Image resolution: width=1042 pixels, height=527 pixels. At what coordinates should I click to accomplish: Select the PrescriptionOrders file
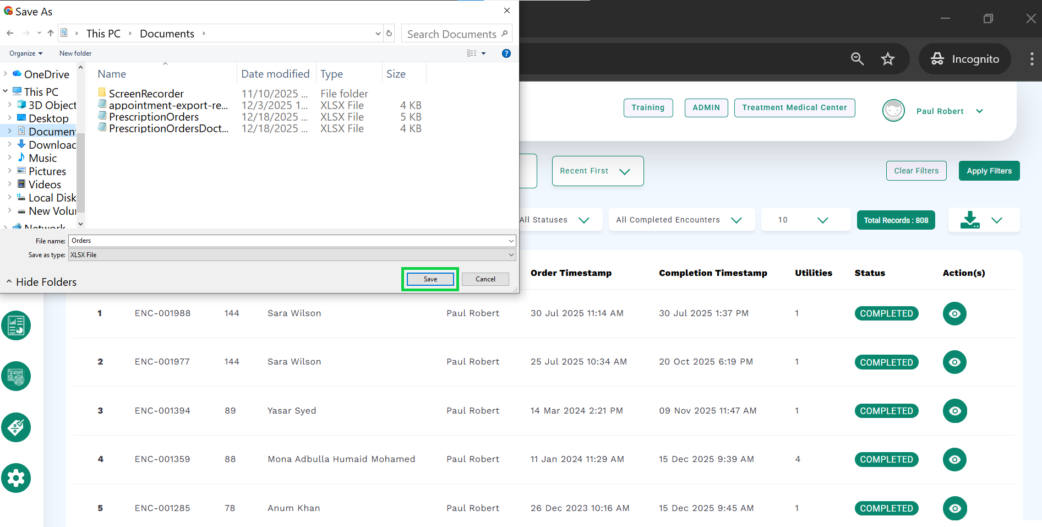154,117
